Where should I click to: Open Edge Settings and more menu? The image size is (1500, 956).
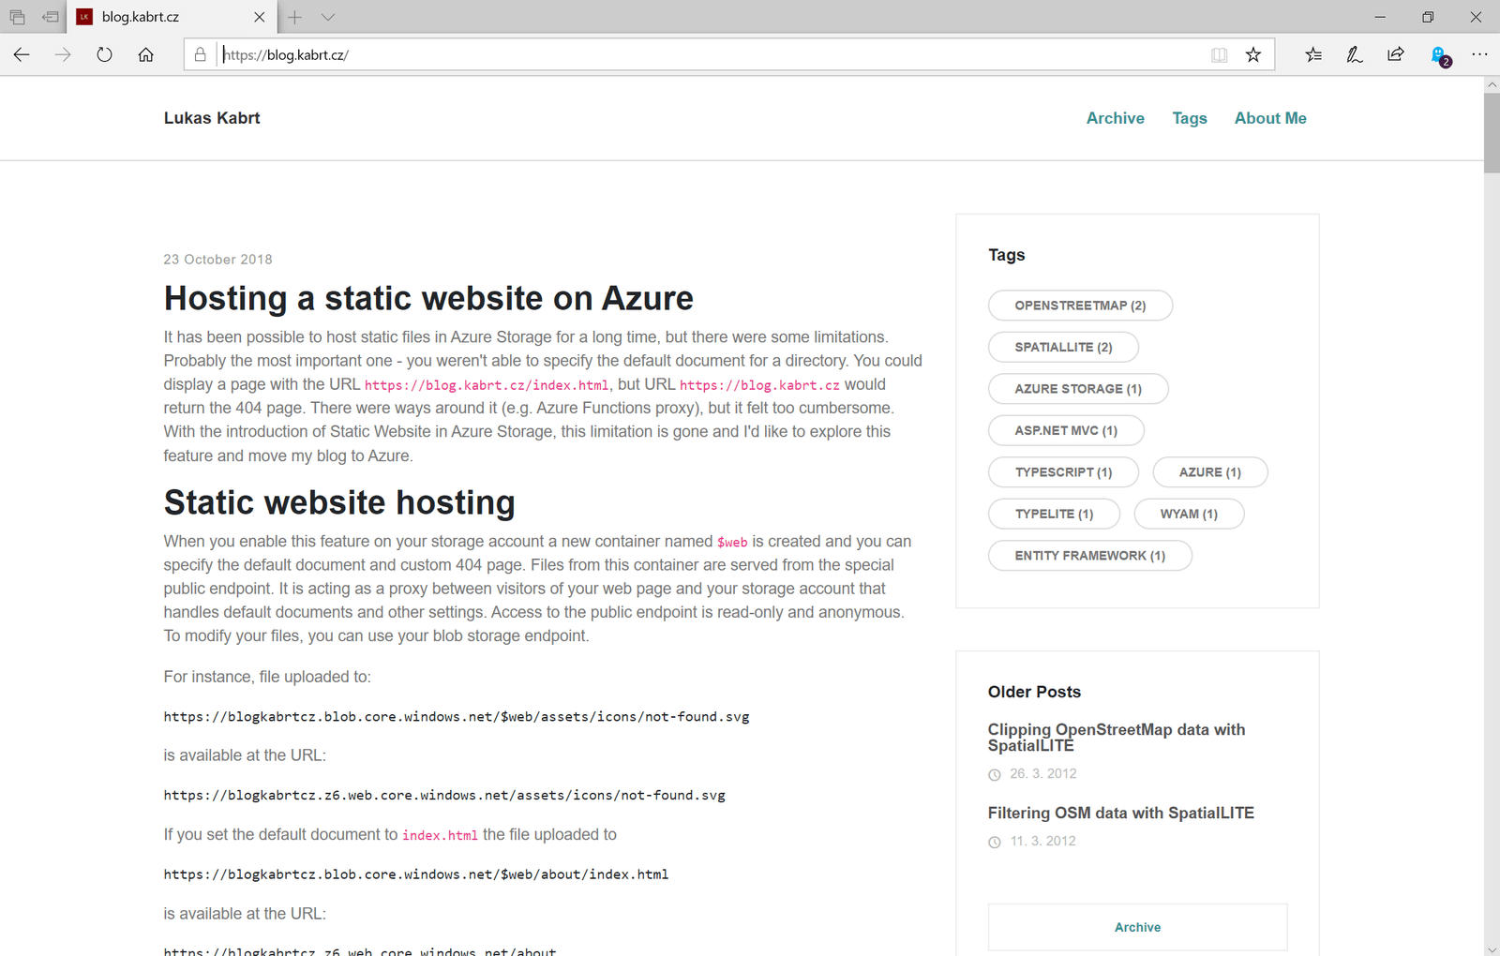[1479, 54]
